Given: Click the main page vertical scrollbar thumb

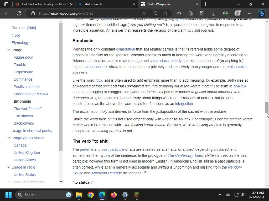Looking at the screenshot, I should coord(267,107).
